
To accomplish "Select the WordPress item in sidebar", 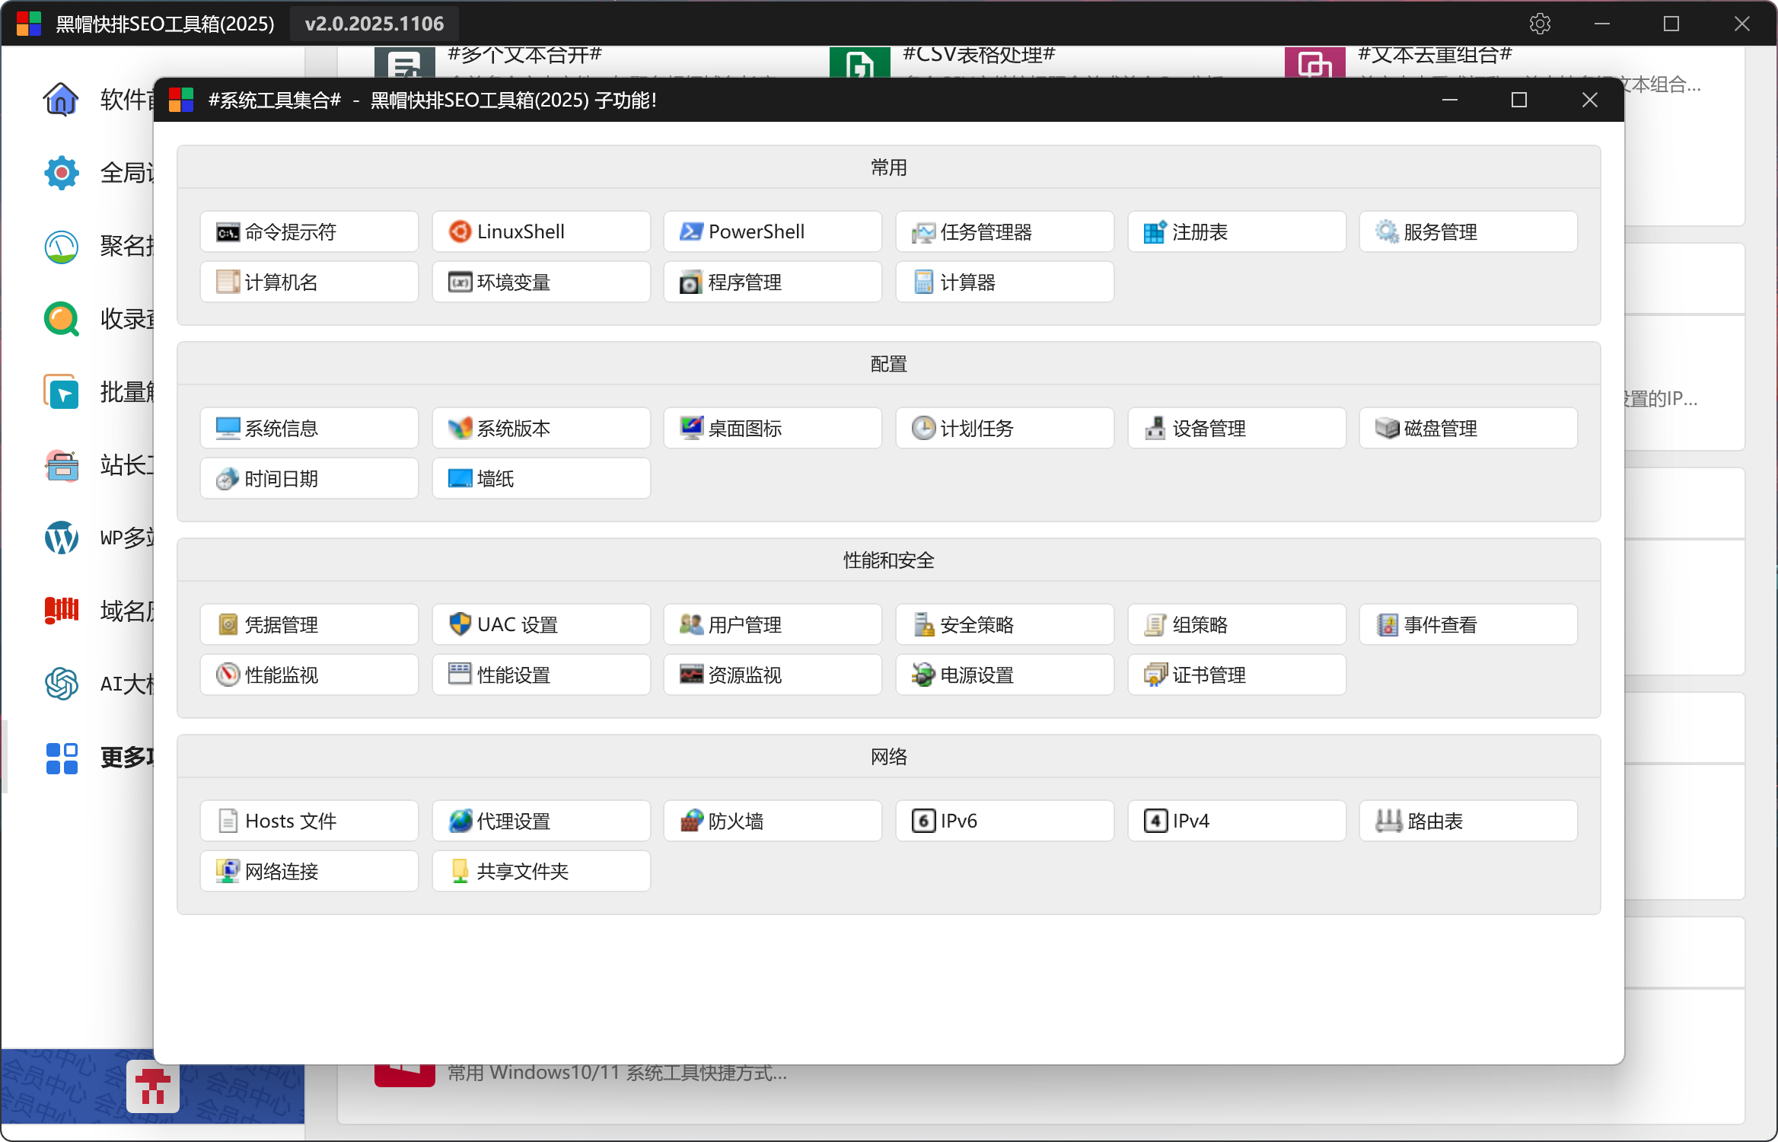I will coord(61,538).
